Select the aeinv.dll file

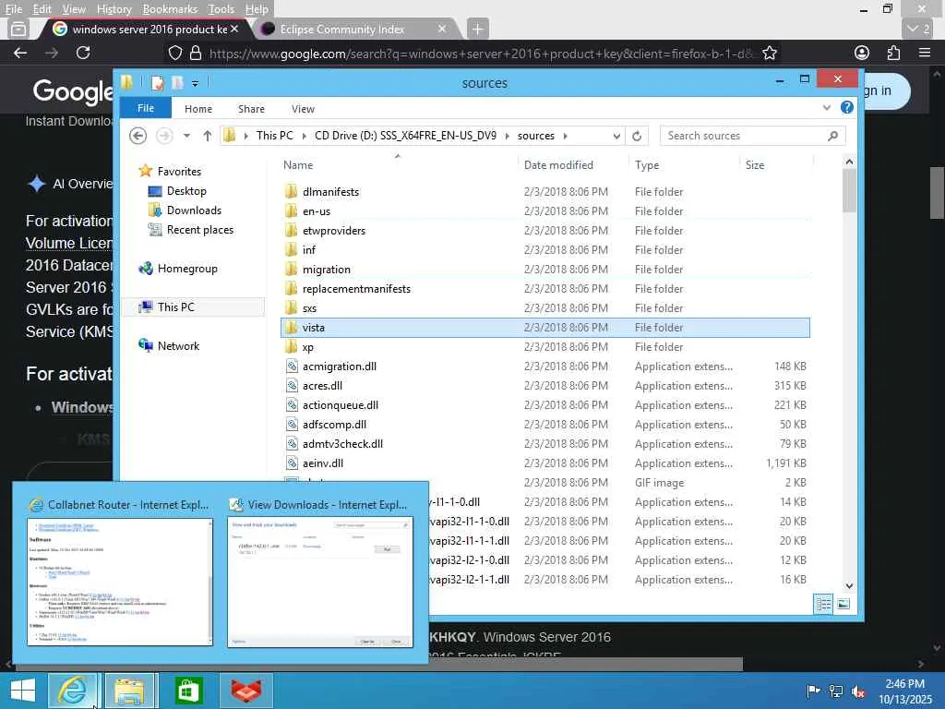[322, 463]
